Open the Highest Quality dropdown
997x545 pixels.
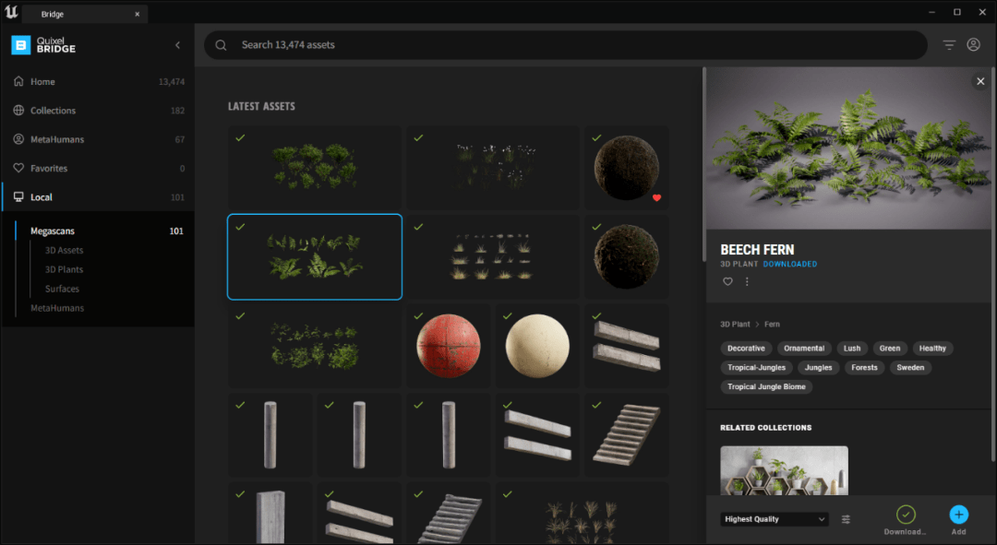[x=774, y=518]
